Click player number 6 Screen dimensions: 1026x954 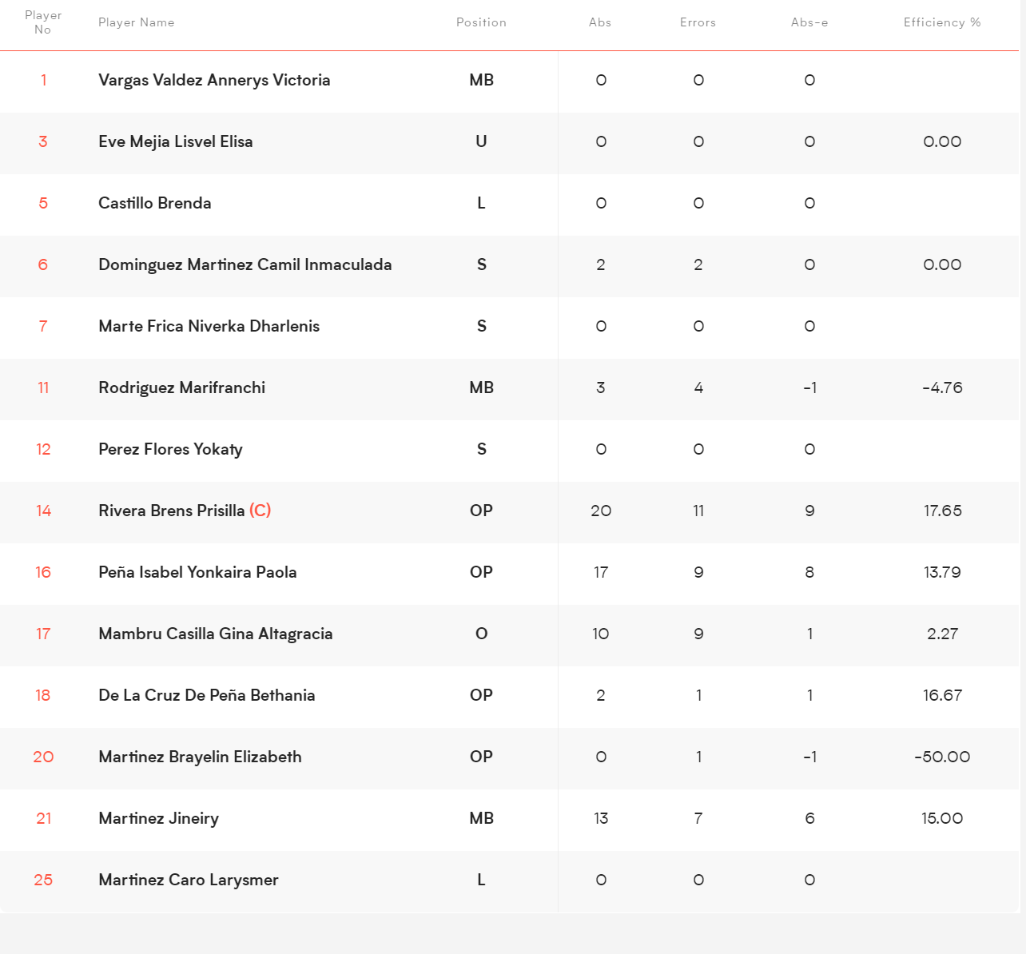[x=43, y=264]
